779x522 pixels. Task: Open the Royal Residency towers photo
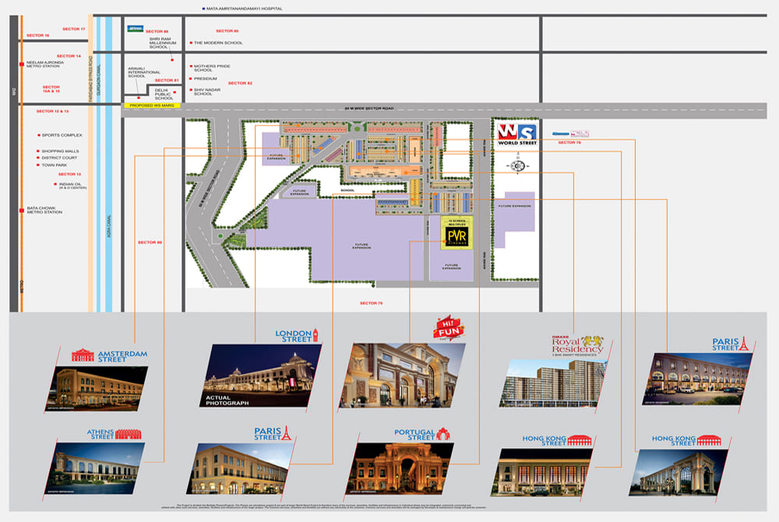pyautogui.click(x=553, y=384)
